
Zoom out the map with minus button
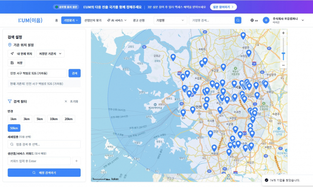tap(283, 65)
